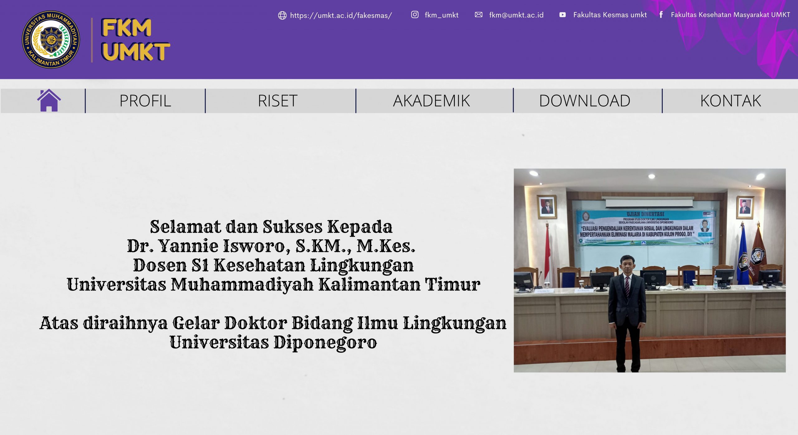Click the Atas diraihnya Gelar Doktor line
This screenshot has height=435, width=798.
point(273,323)
